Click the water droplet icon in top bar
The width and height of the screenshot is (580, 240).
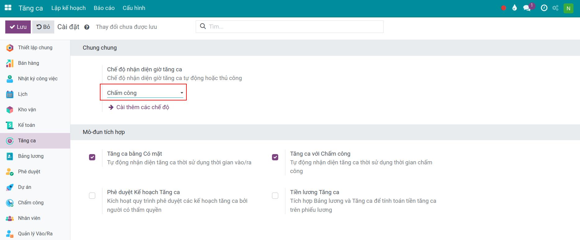(515, 8)
